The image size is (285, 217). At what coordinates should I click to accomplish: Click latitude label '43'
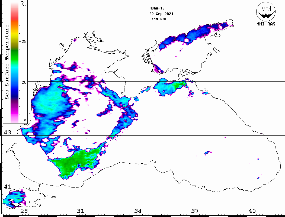[7, 132]
